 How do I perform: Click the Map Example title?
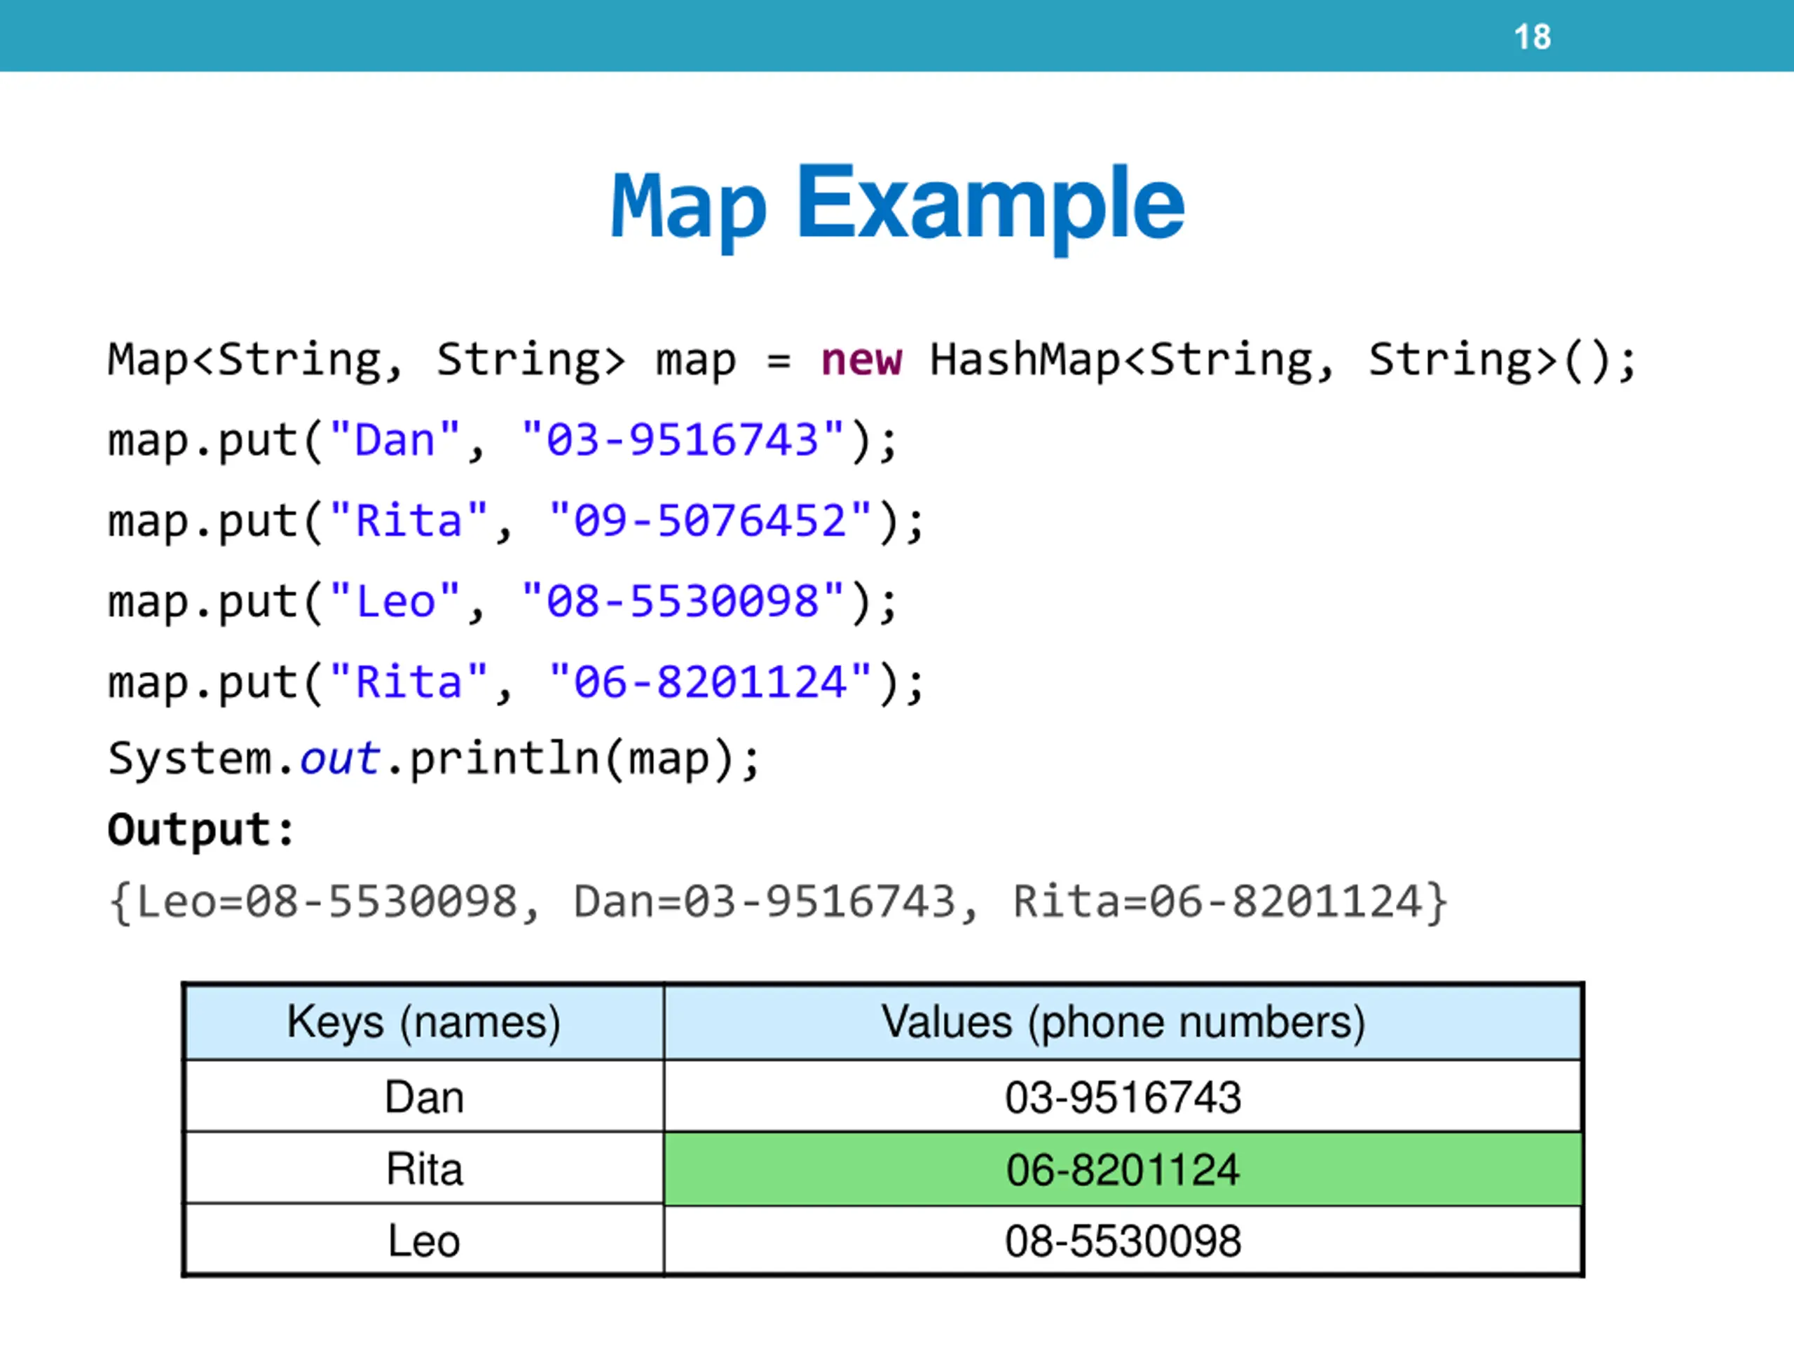(x=897, y=206)
